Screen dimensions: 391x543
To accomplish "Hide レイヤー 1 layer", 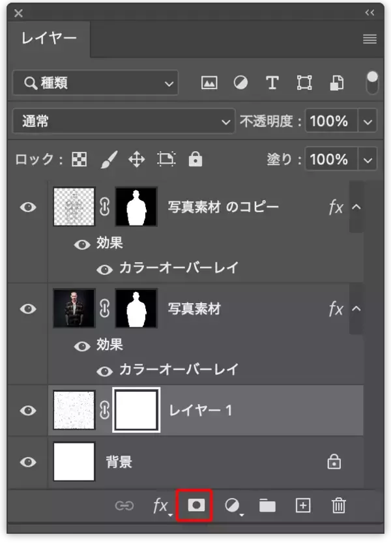I will coord(28,411).
